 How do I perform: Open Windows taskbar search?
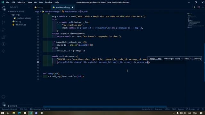[8, 113]
